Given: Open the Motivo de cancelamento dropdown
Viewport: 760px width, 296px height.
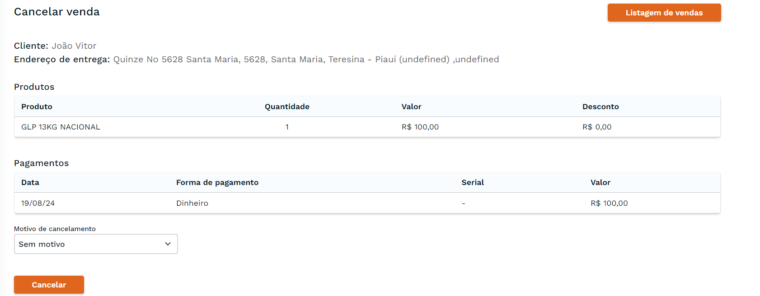Looking at the screenshot, I should click(x=95, y=244).
